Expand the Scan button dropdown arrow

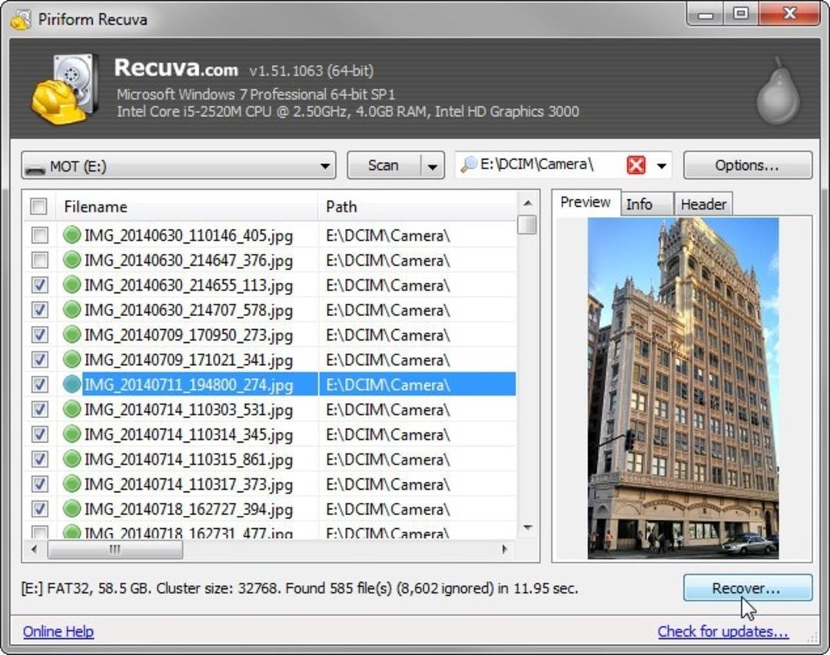tap(433, 166)
